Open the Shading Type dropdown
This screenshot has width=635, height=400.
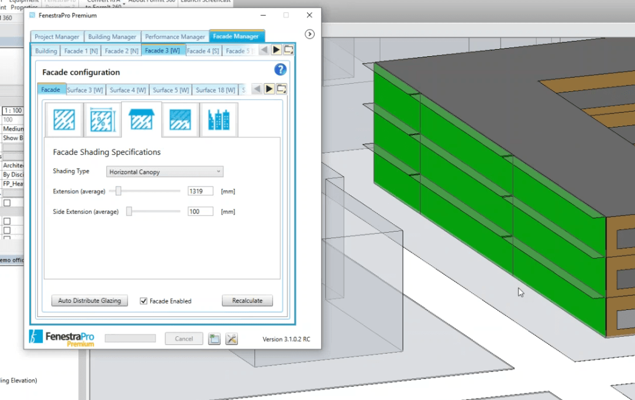(165, 172)
